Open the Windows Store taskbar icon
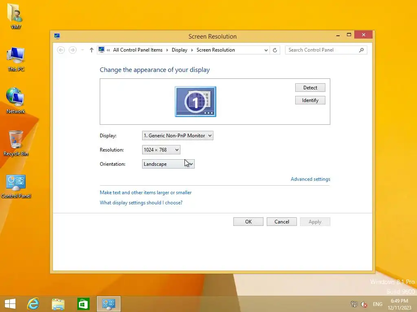This screenshot has height=312, width=417. click(x=83, y=304)
